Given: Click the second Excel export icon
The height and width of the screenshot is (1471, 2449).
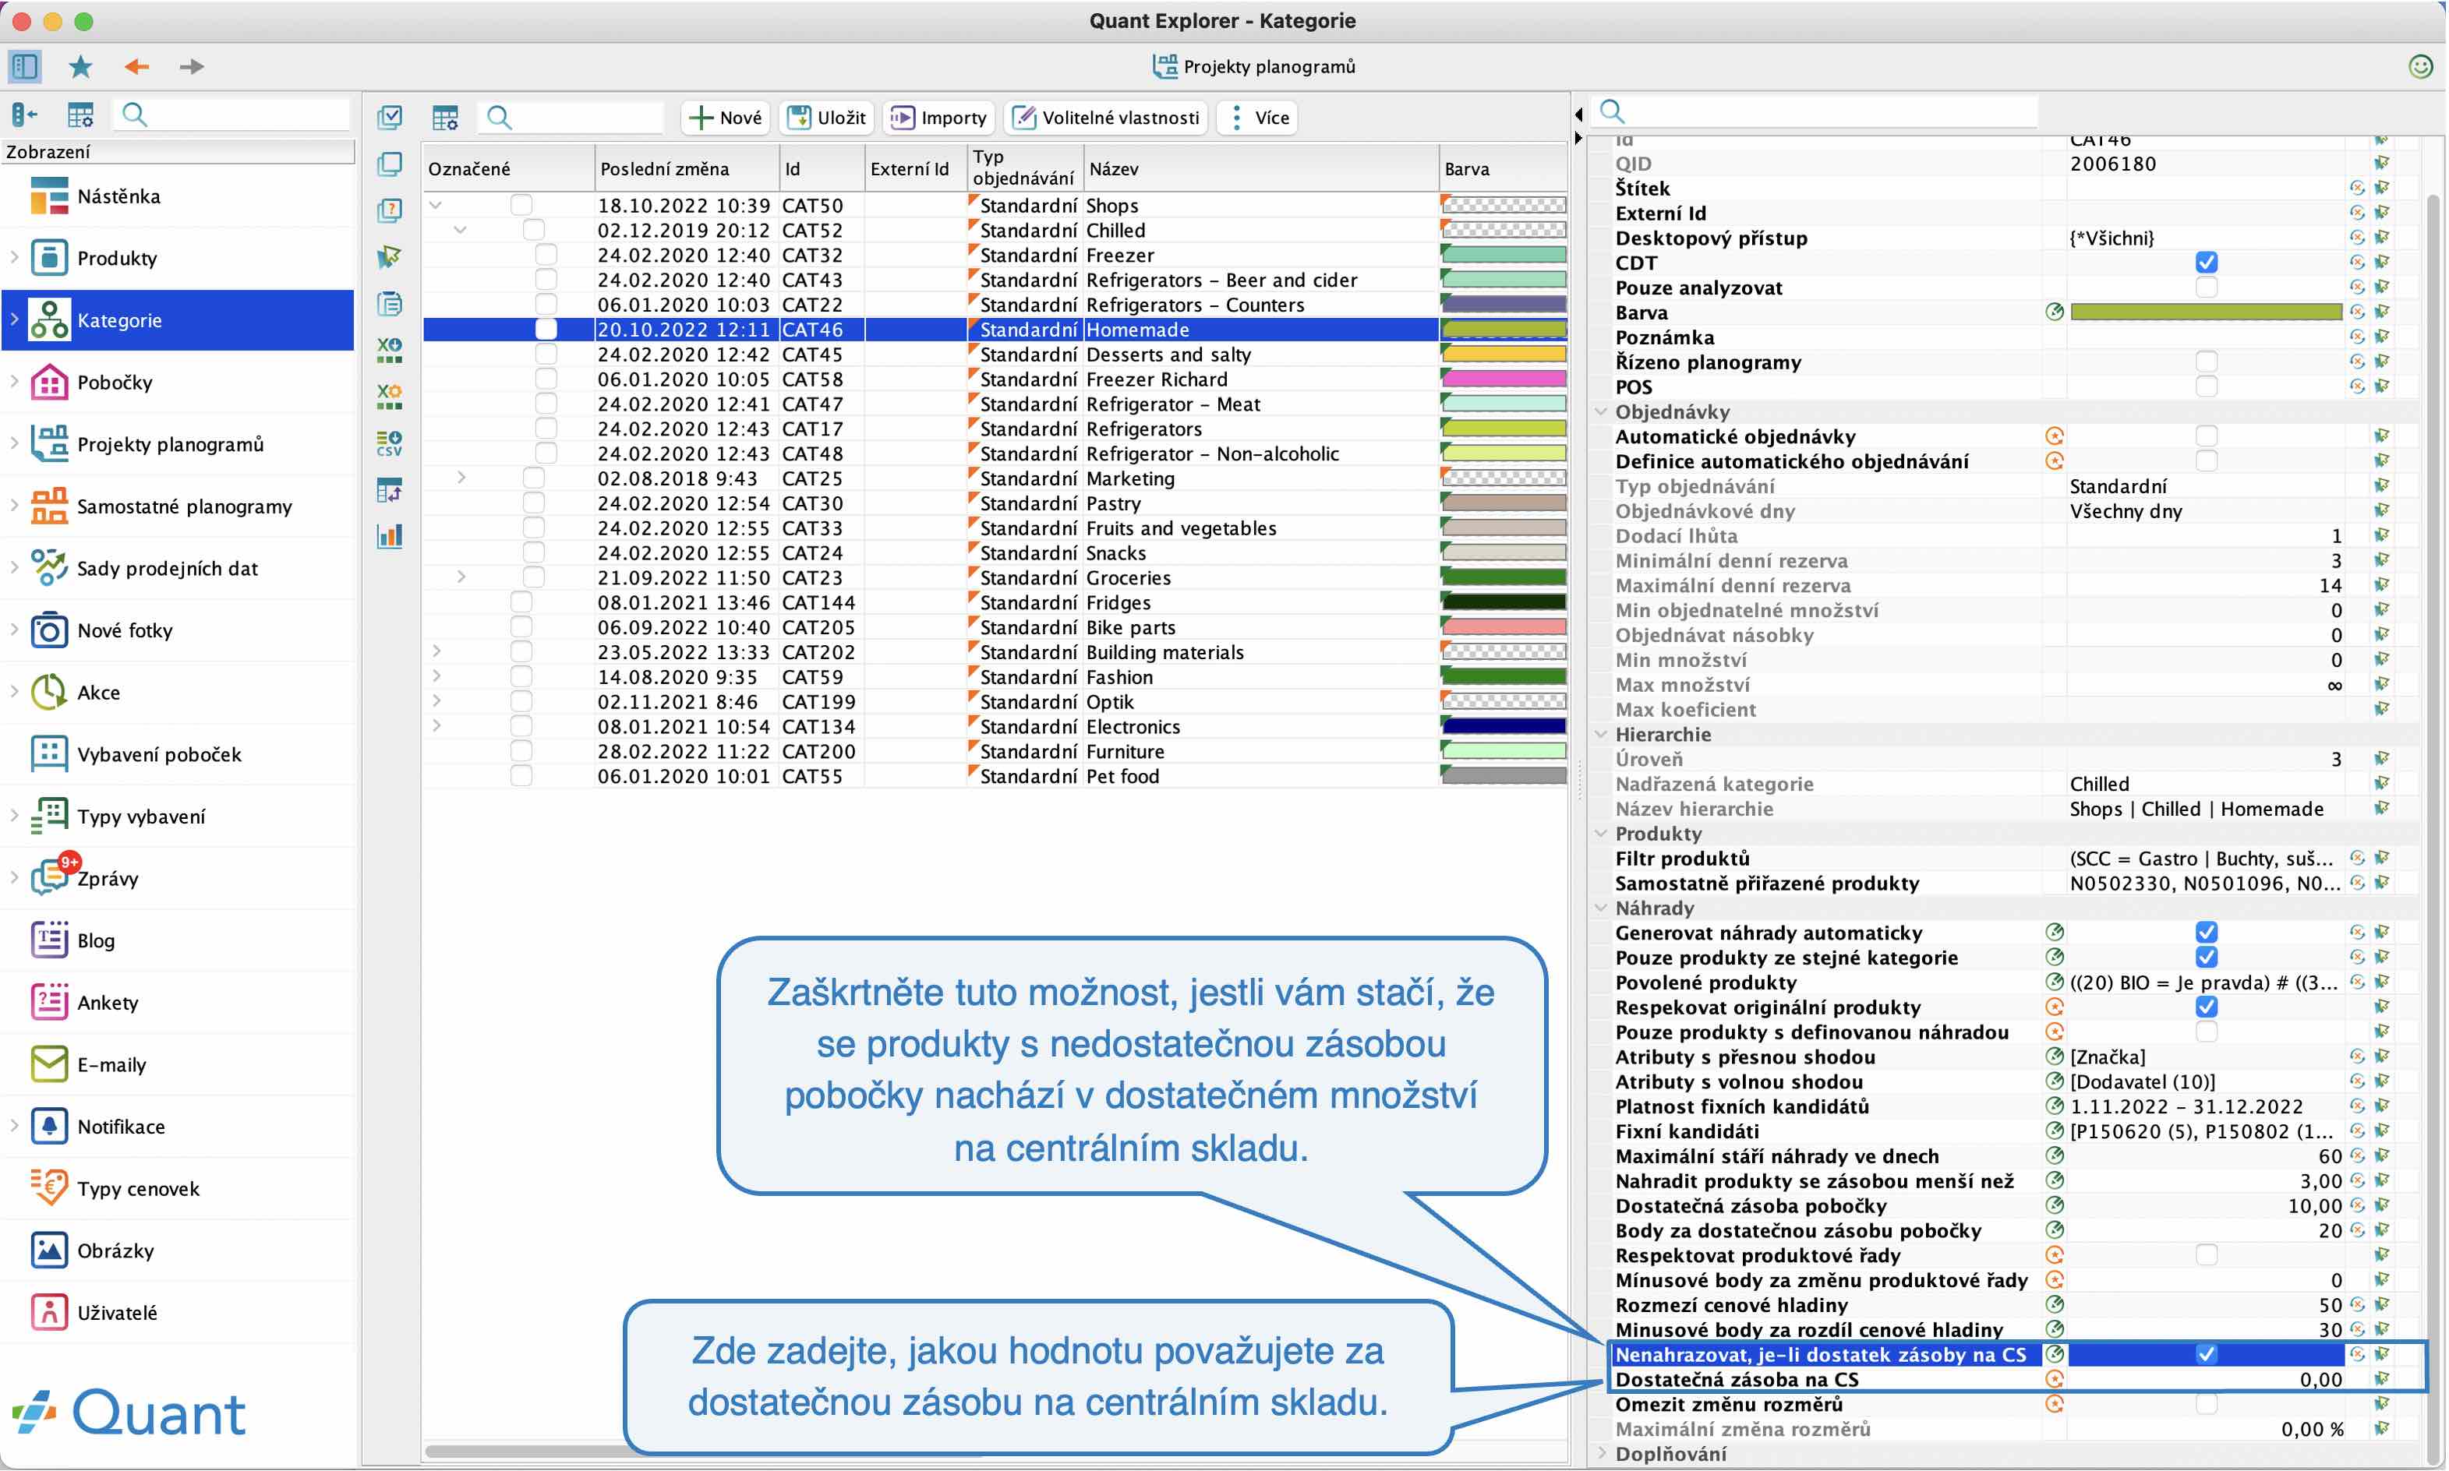Looking at the screenshot, I should [x=390, y=396].
